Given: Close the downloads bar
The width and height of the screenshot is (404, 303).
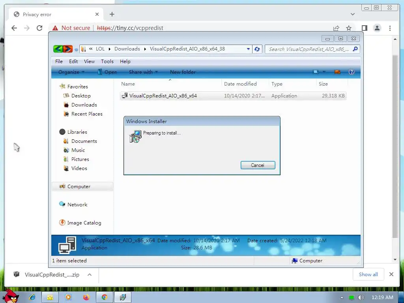Looking at the screenshot, I should 391,275.
